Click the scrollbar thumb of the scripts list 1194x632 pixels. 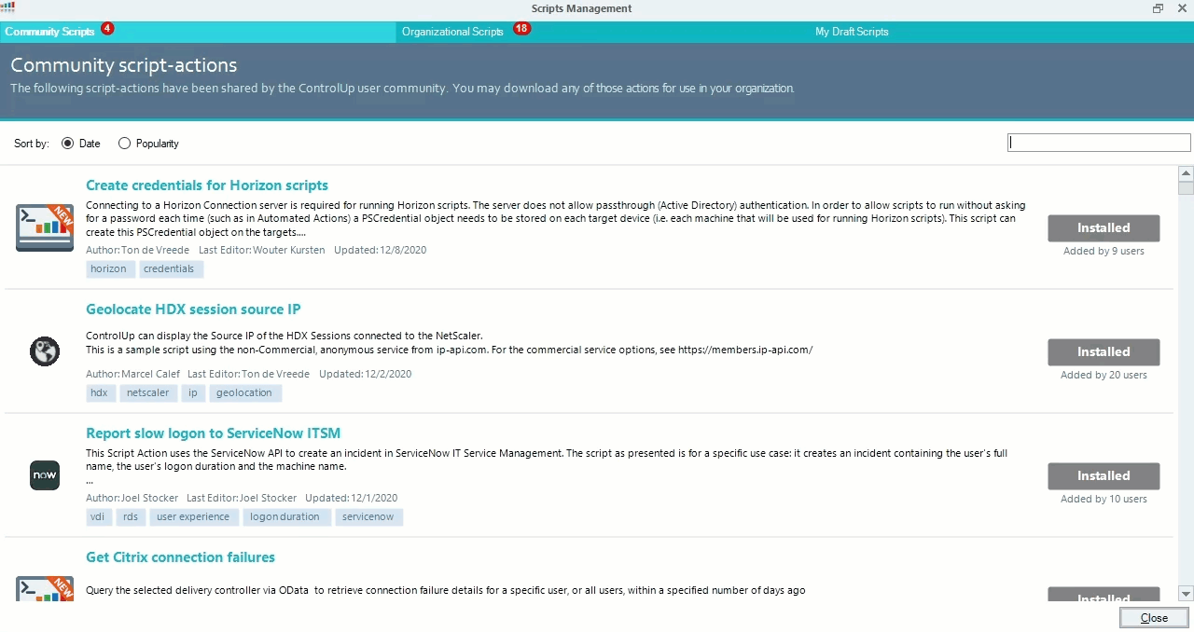pyautogui.click(x=1186, y=187)
